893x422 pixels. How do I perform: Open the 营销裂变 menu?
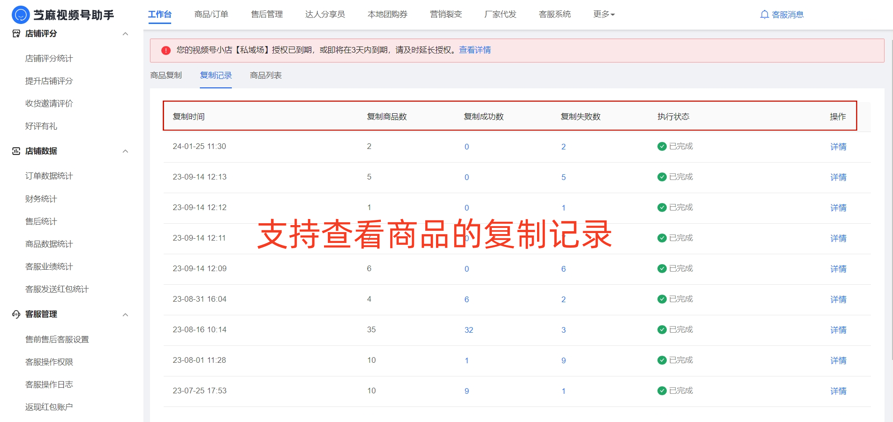pyautogui.click(x=446, y=15)
